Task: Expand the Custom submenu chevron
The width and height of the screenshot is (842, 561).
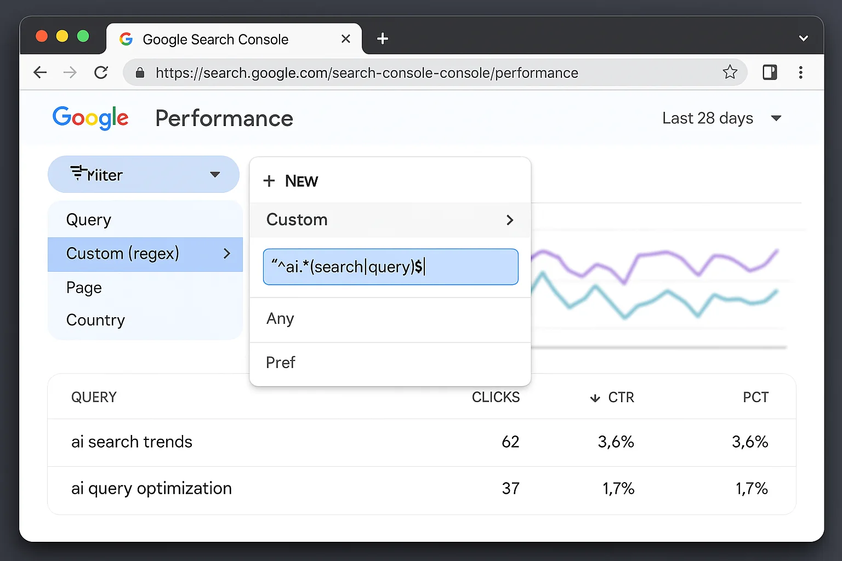Action: coord(510,220)
